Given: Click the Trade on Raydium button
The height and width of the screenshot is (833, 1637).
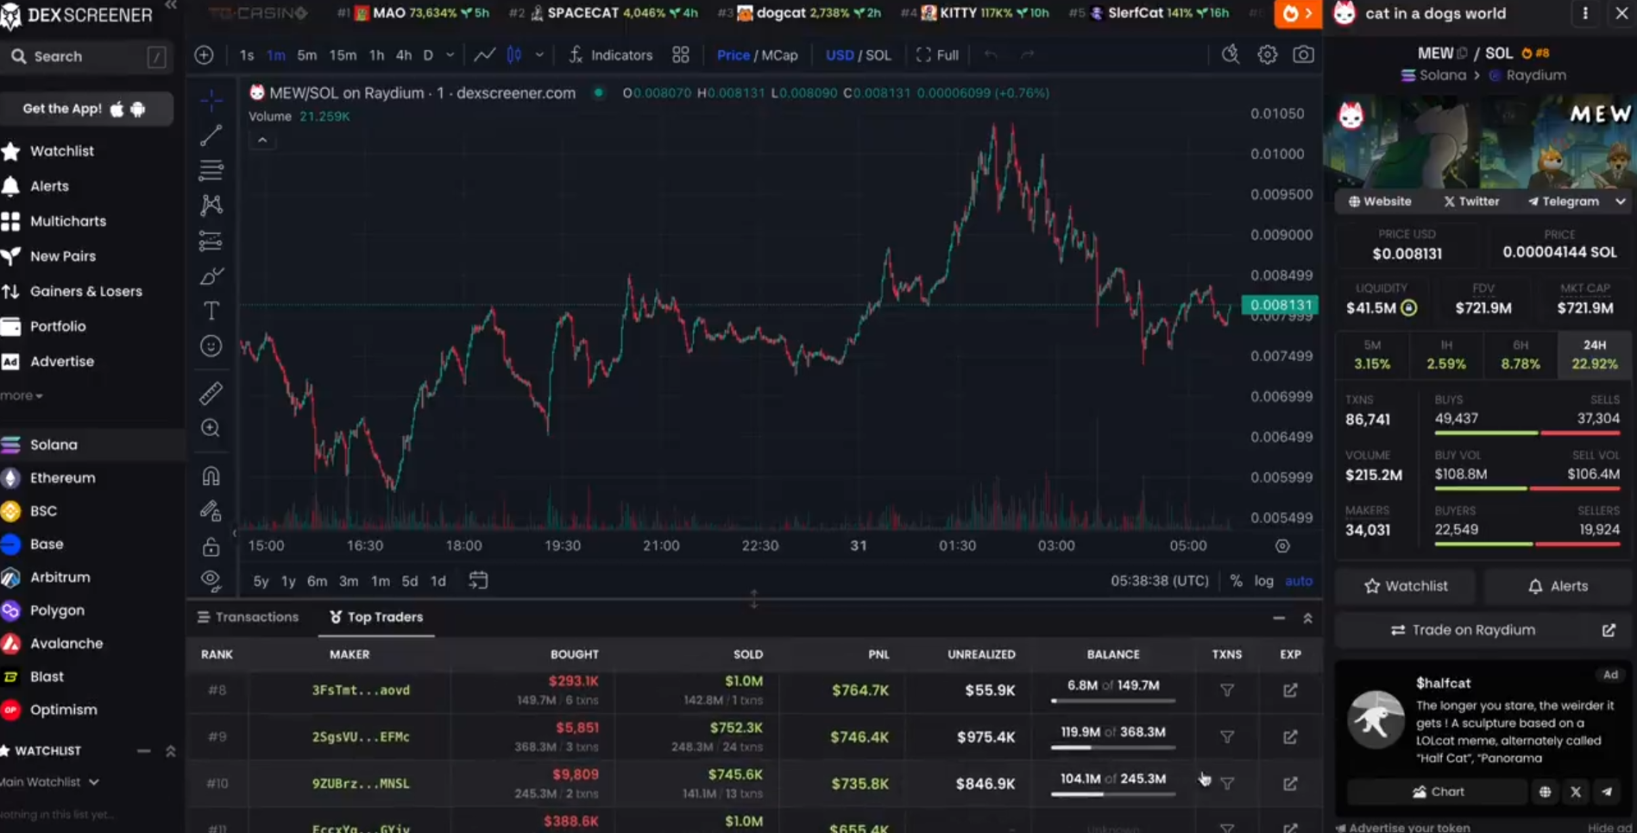Looking at the screenshot, I should click(1474, 630).
